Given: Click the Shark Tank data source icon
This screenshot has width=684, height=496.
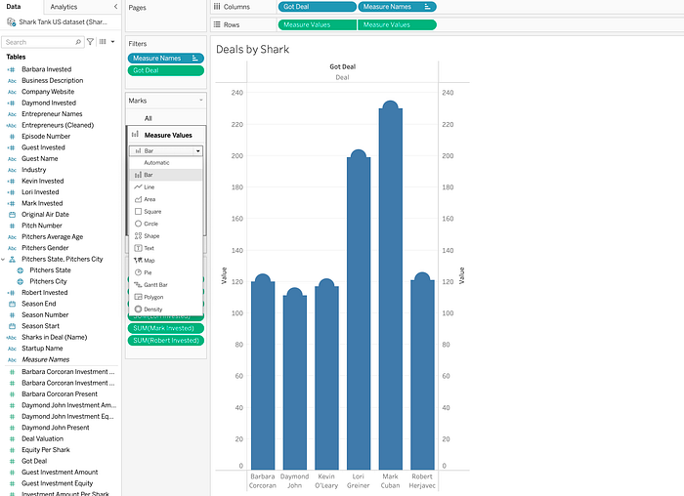Looking at the screenshot, I should (x=12, y=21).
